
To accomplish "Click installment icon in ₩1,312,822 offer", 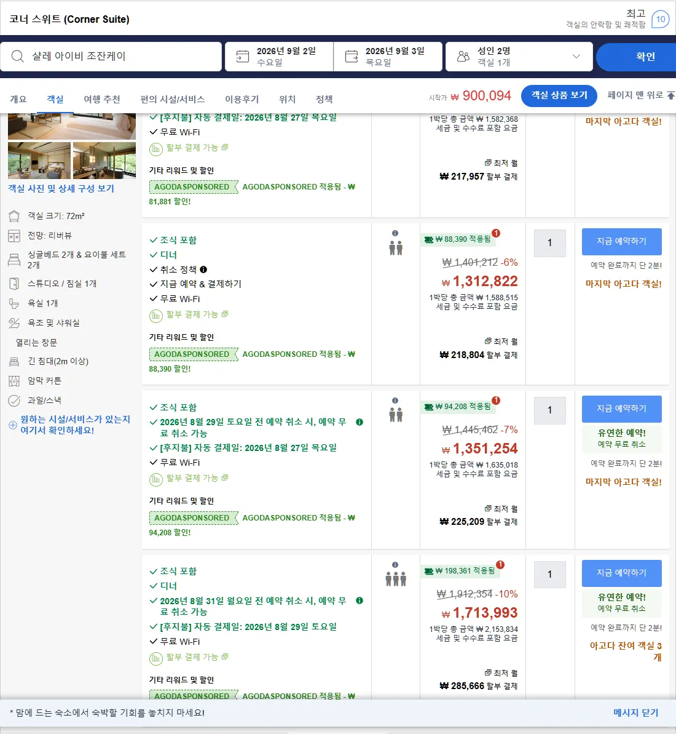I will coord(155,316).
